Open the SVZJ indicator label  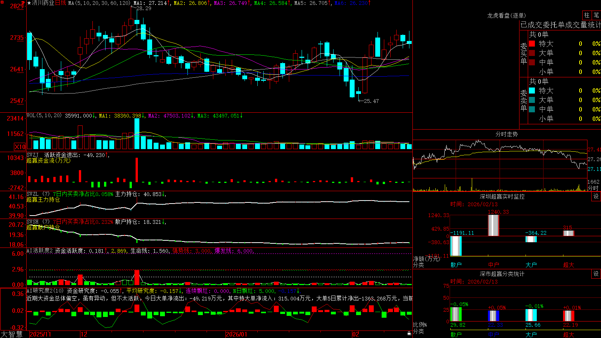pyautogui.click(x=33, y=155)
